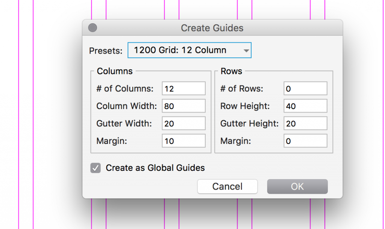Screen dimensions: 385x229
Task: Click the Create Guides title bar
Action: coord(212,28)
